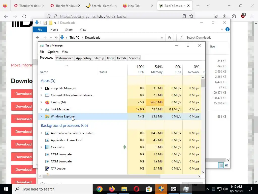Open the Startup tab
The height and width of the screenshot is (194, 258).
click(99, 58)
